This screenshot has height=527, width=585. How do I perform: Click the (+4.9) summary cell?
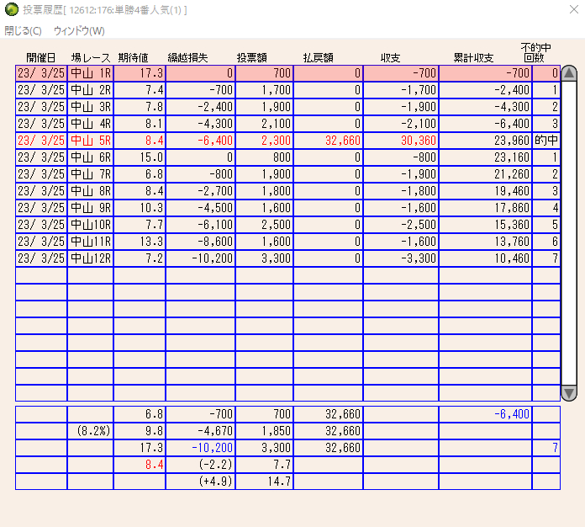point(200,482)
